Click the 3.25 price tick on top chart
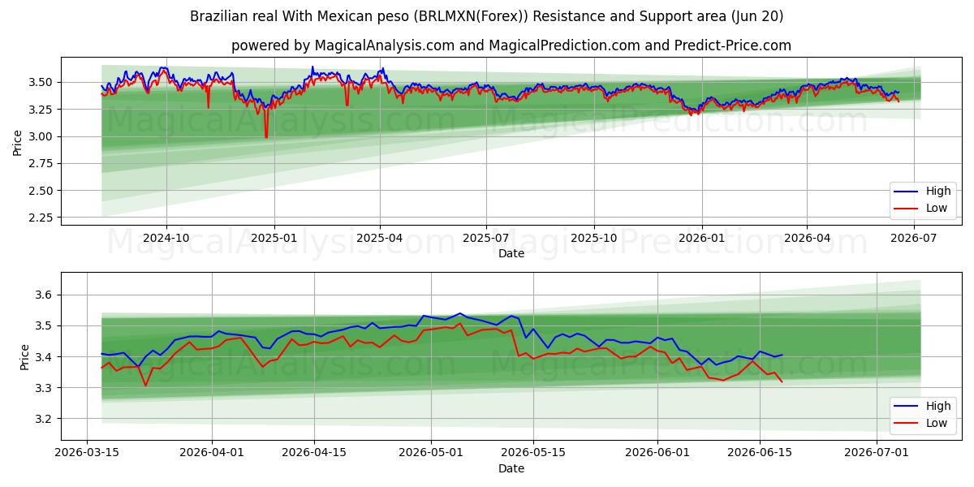 click(x=42, y=110)
